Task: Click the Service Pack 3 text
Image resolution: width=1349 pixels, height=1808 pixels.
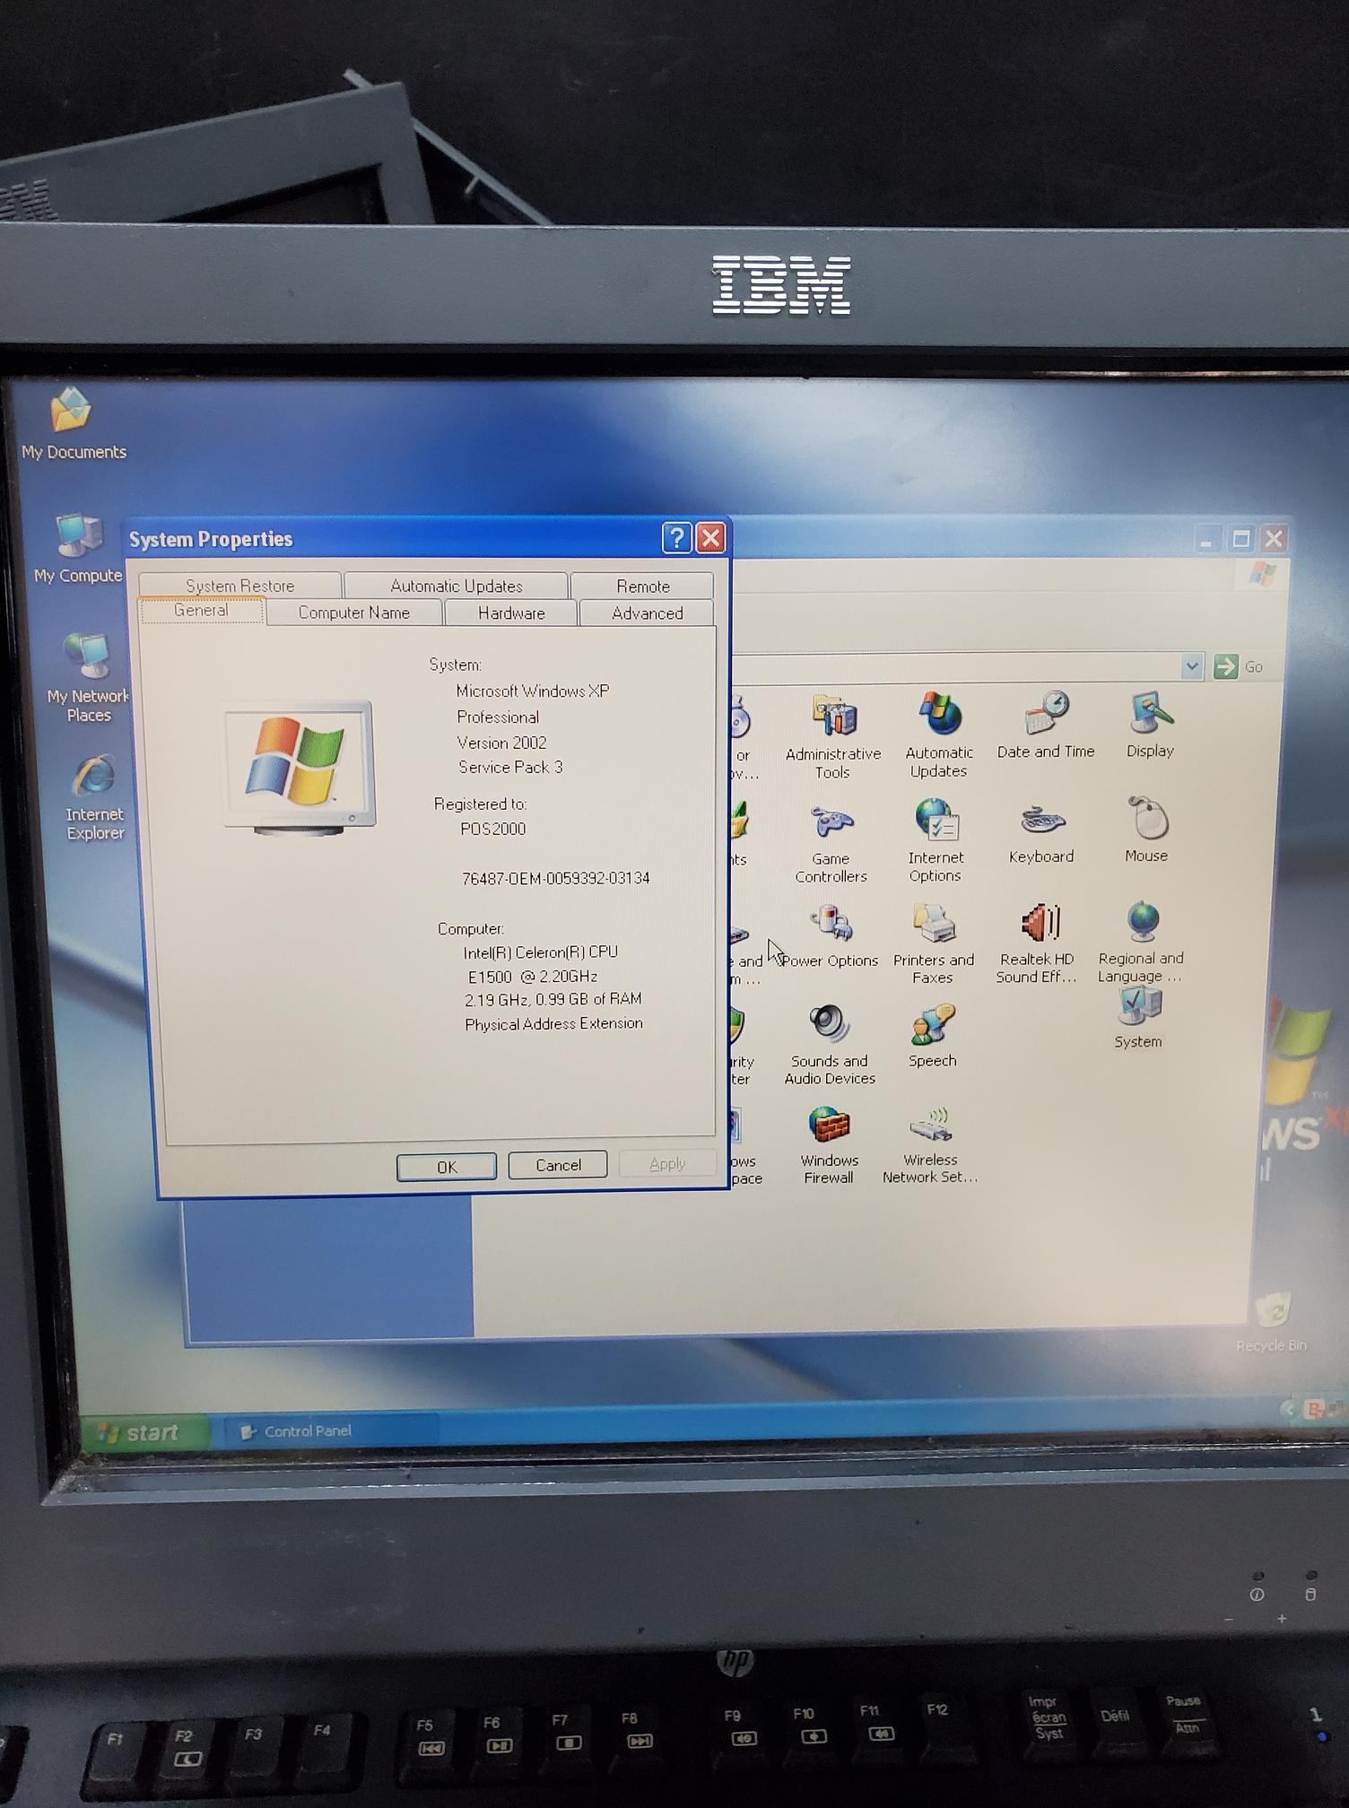Action: pos(510,767)
